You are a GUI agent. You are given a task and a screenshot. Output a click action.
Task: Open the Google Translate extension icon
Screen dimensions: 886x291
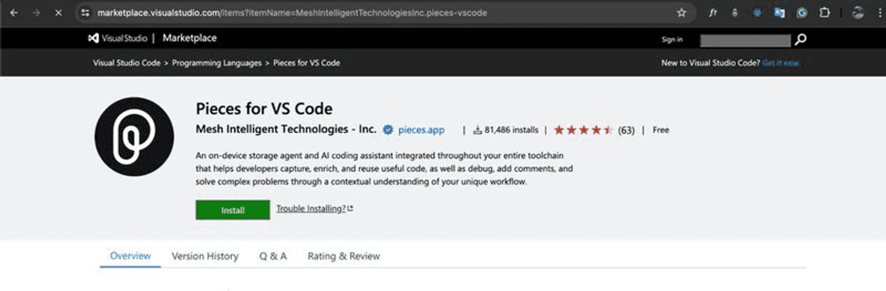coord(779,13)
